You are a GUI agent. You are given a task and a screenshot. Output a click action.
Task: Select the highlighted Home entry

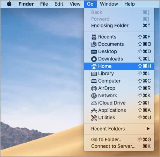(x=119, y=66)
